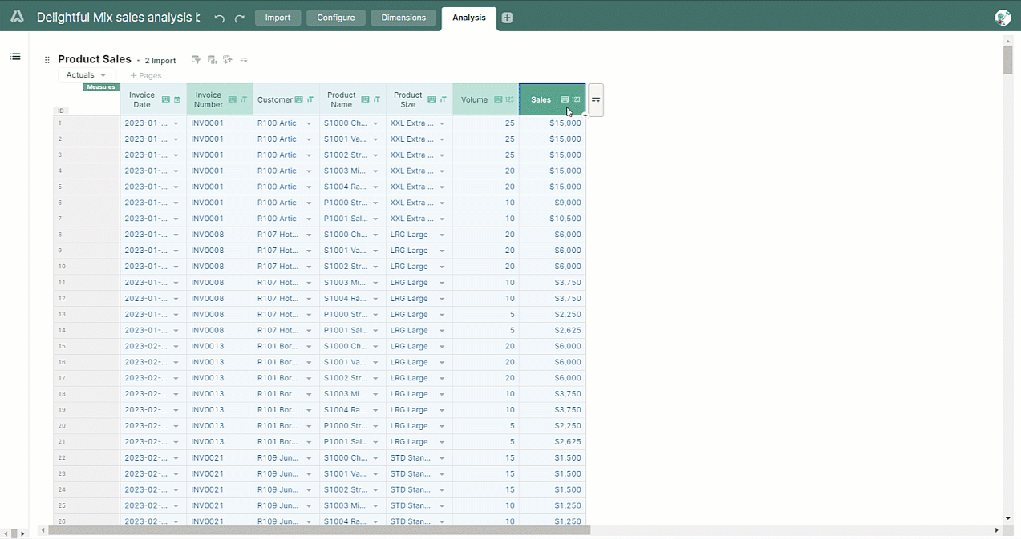The image size is (1021, 539).
Task: Click the Measures tag
Action: [x=101, y=86]
